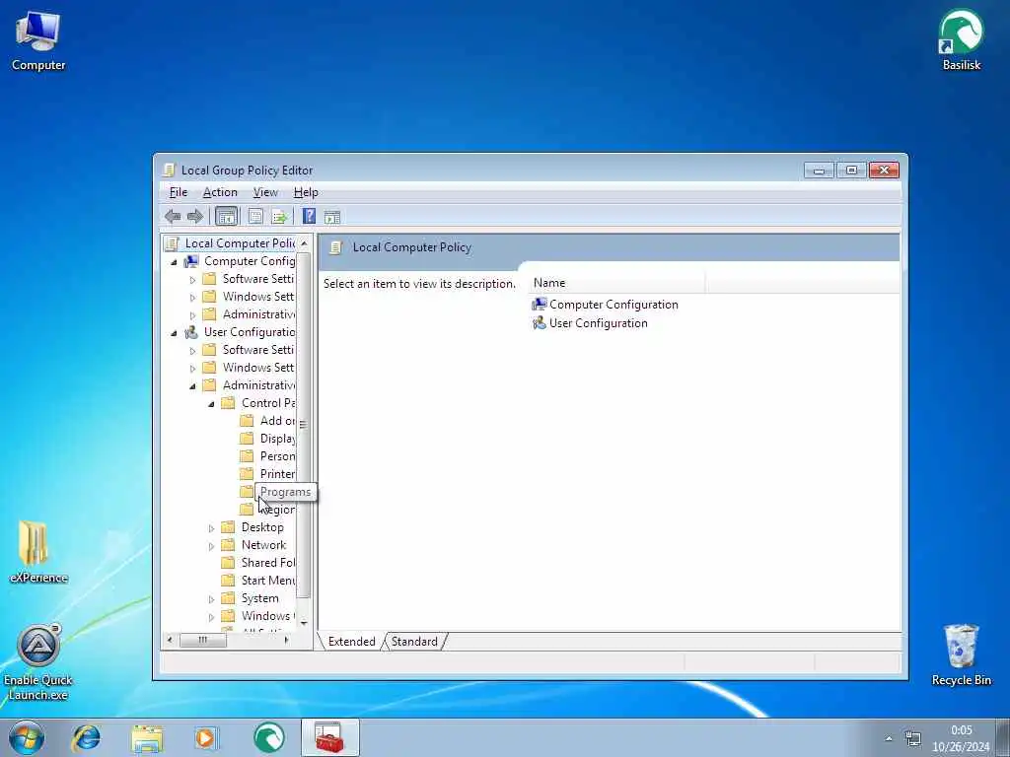Select the Printers folder in the tree
Image resolution: width=1010 pixels, height=757 pixels.
(277, 474)
